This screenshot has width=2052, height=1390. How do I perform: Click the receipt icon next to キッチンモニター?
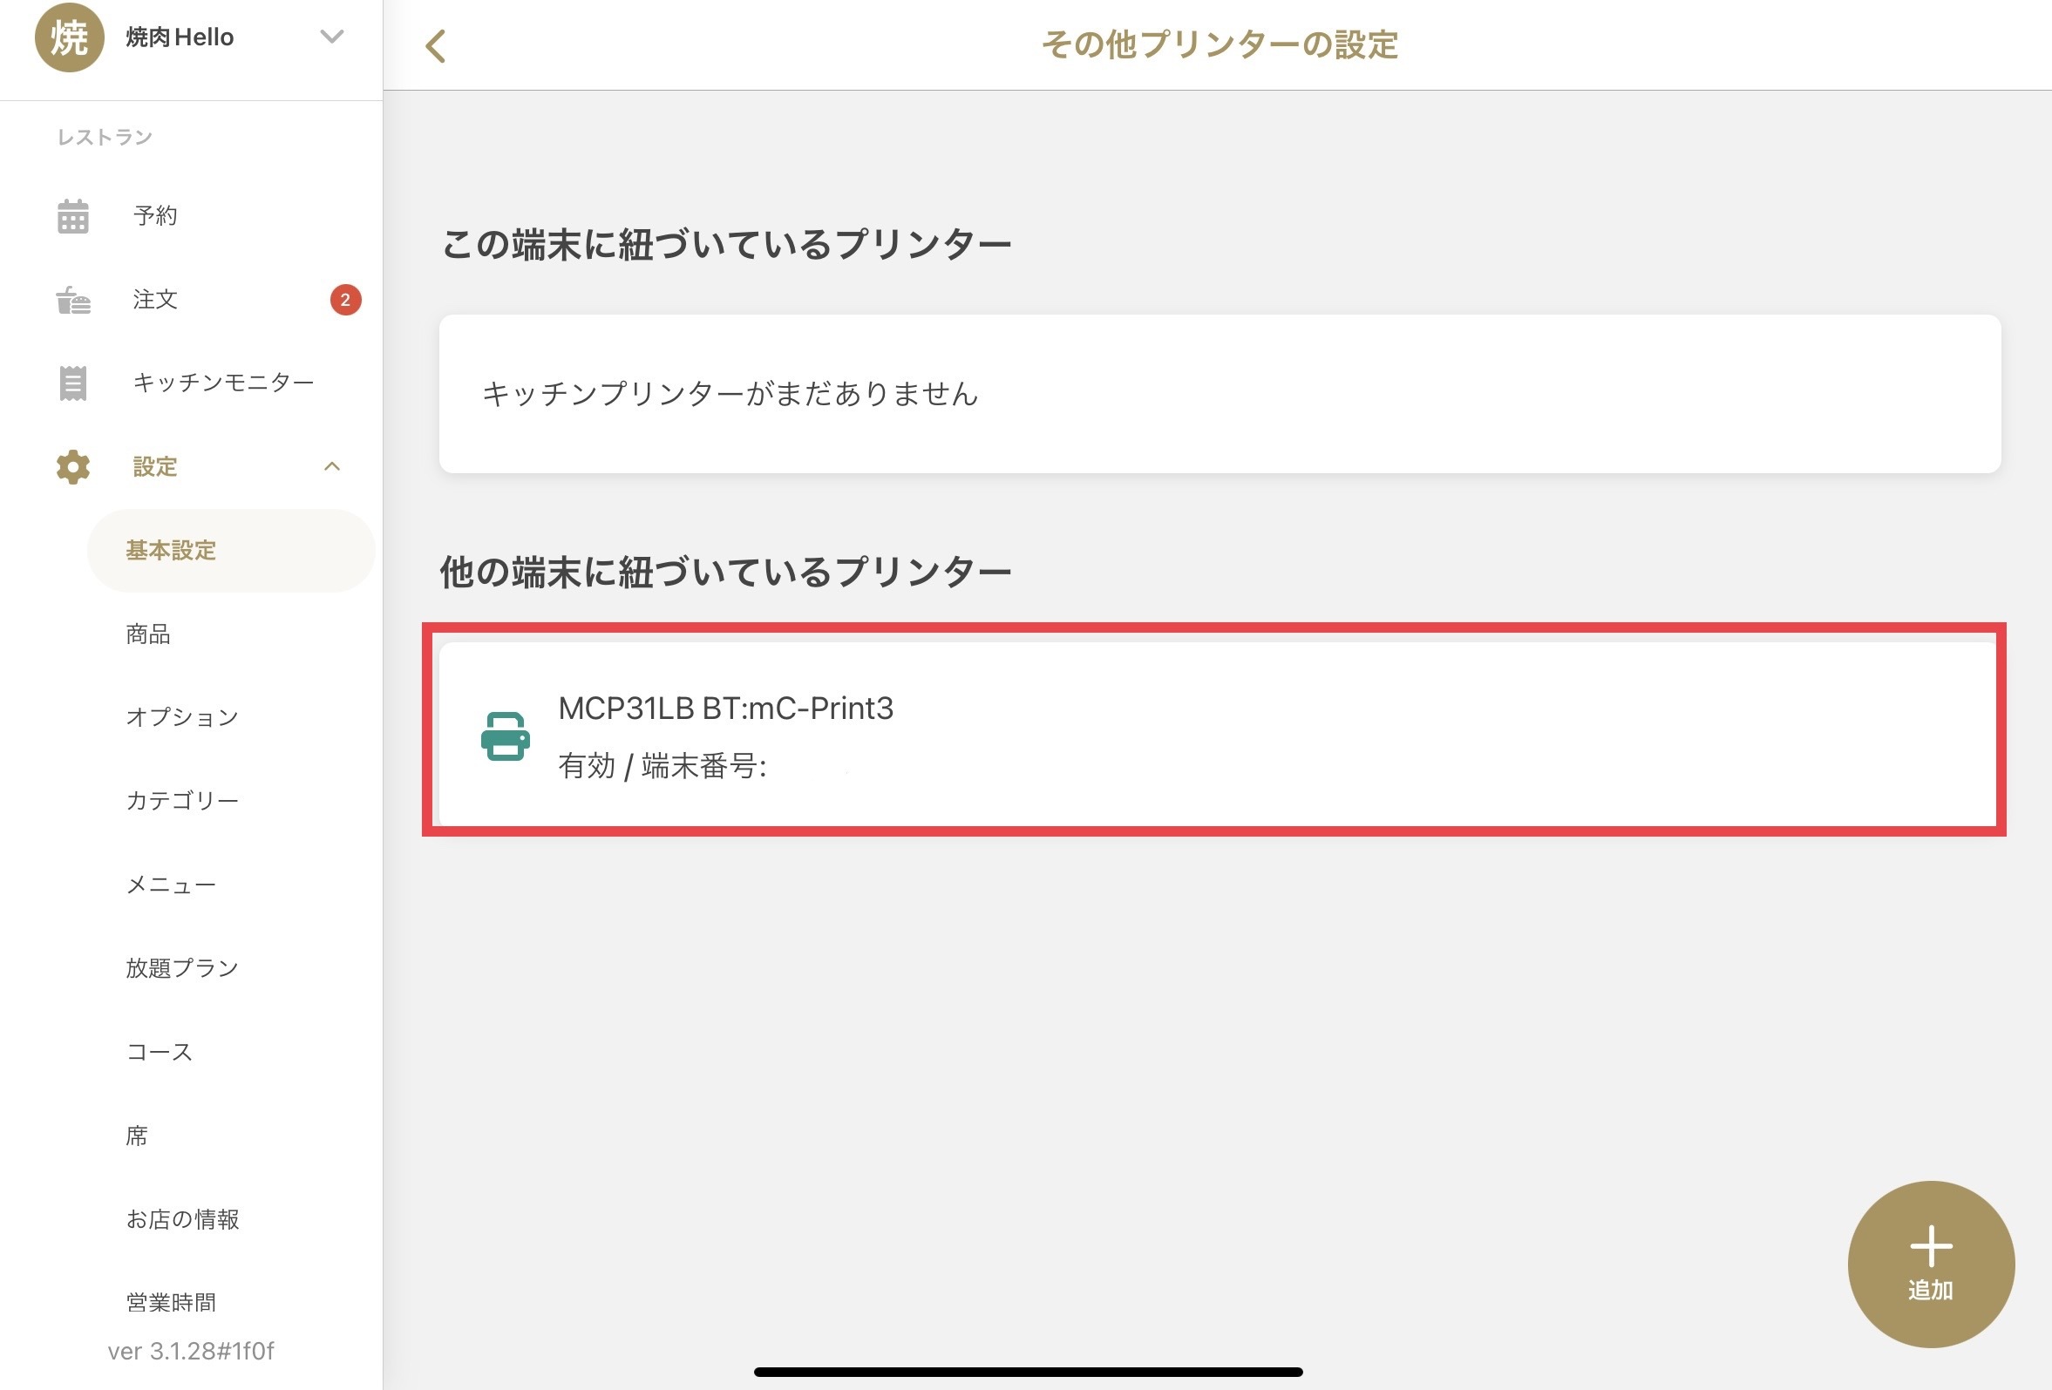(x=73, y=383)
